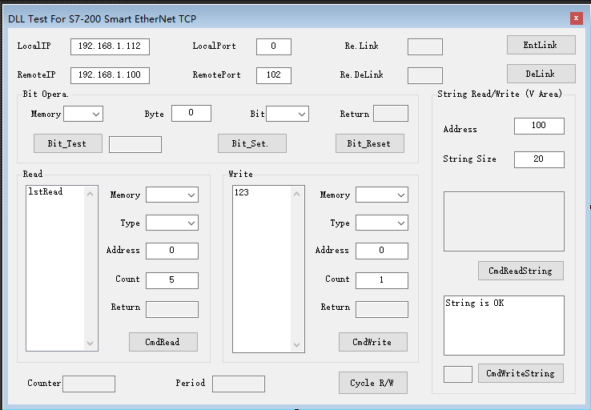The height and width of the screenshot is (410, 591).
Task: Click Write box scrollbar down arrow
Action: [x=296, y=345]
